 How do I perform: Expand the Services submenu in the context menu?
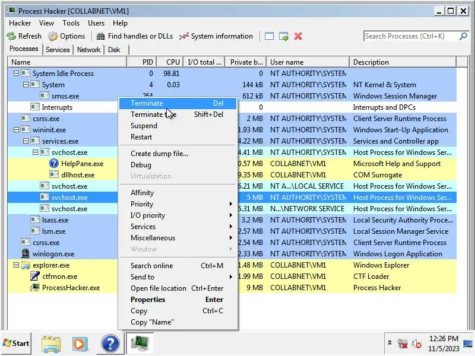coord(178,227)
